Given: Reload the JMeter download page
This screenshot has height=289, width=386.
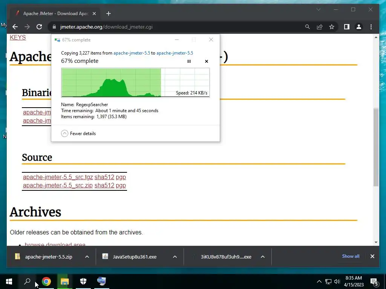Looking at the screenshot, I should coord(39,27).
